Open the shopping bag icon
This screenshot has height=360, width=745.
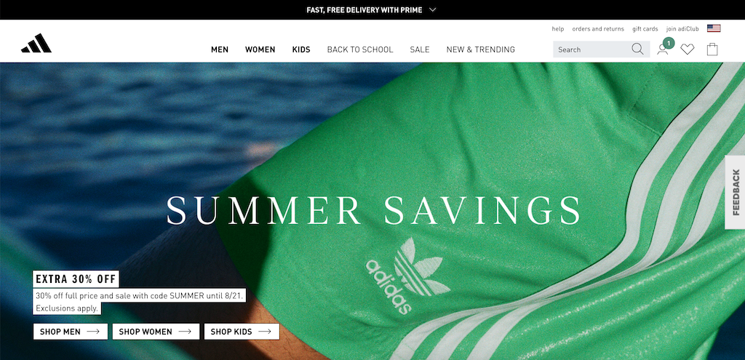click(x=712, y=49)
